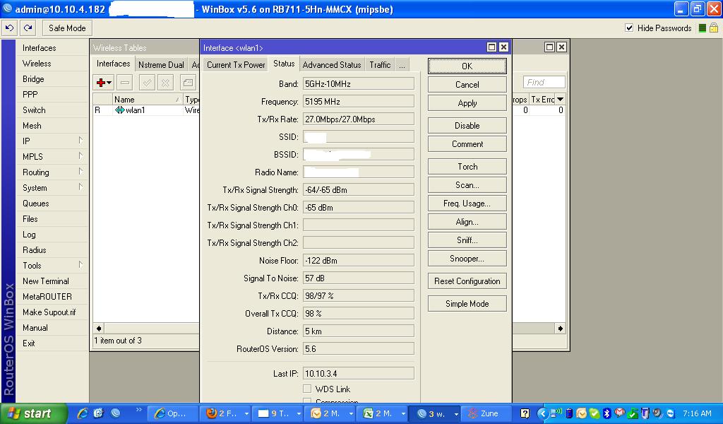
Task: Click the disable X icon in Wireless Tables
Action: 165,83
